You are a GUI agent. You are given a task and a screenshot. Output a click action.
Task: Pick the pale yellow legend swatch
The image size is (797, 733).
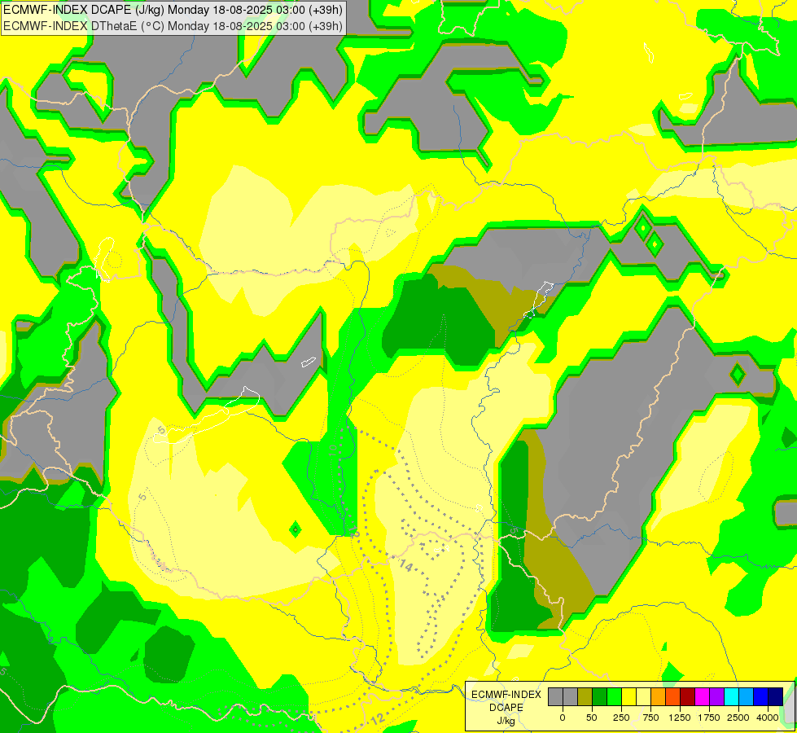643,696
